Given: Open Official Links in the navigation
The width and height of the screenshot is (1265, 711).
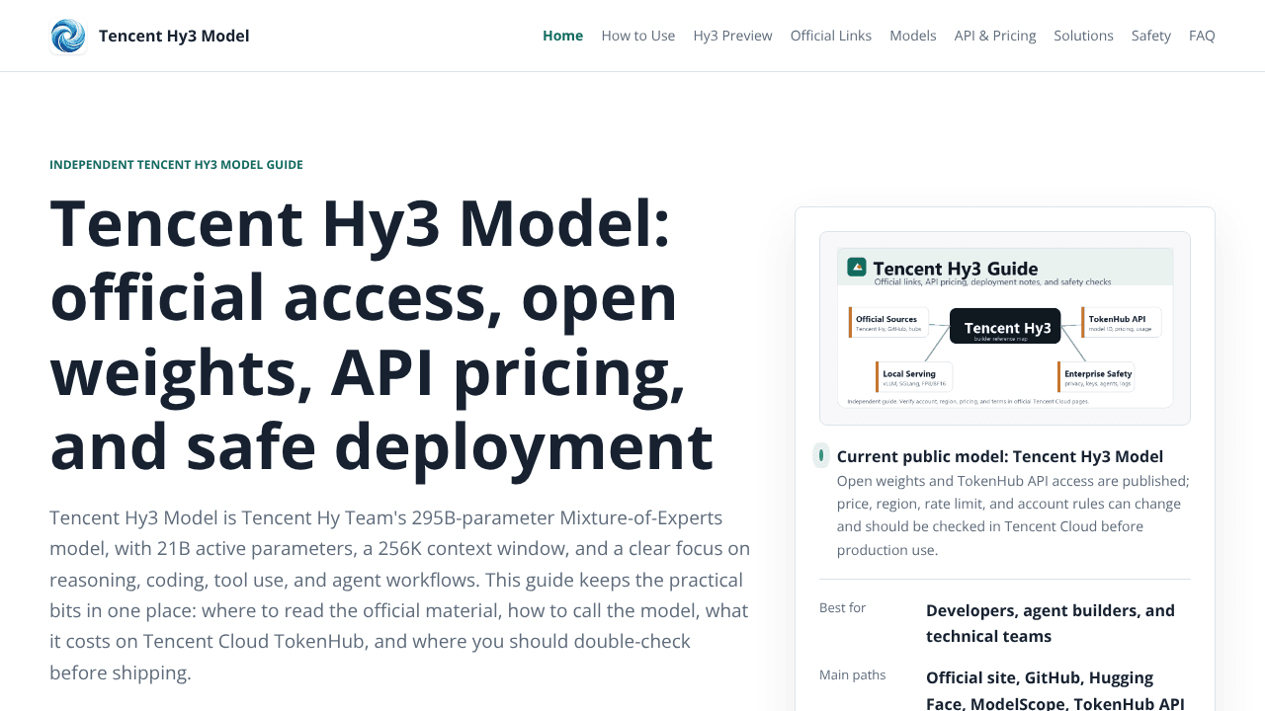Looking at the screenshot, I should (831, 36).
